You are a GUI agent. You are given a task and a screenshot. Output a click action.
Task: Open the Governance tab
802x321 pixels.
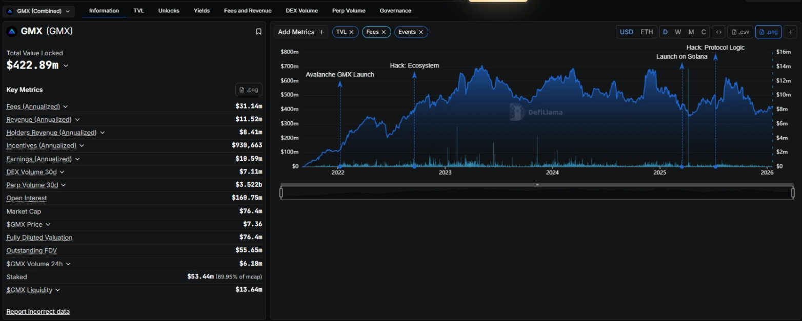[x=395, y=11]
